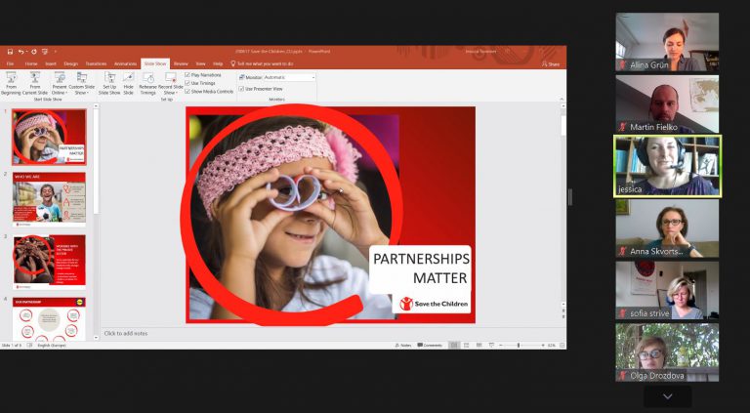Open Present Online options
Screen dimensions: 750x413
[x=60, y=83]
